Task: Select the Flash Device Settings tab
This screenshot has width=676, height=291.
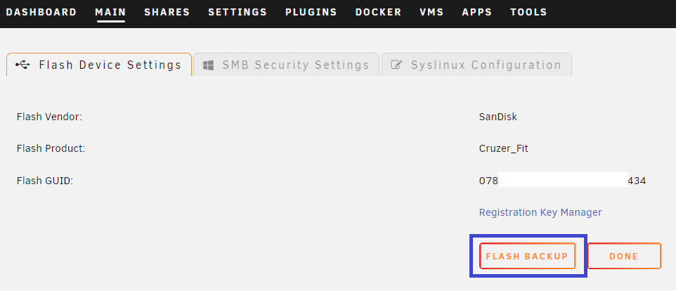Action: coord(98,65)
